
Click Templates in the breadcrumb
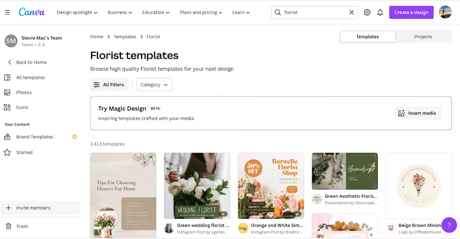(125, 37)
